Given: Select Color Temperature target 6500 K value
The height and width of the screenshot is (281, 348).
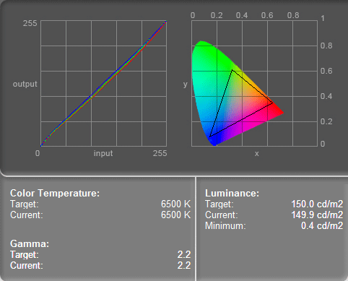Looking at the screenshot, I should pyautogui.click(x=175, y=204).
